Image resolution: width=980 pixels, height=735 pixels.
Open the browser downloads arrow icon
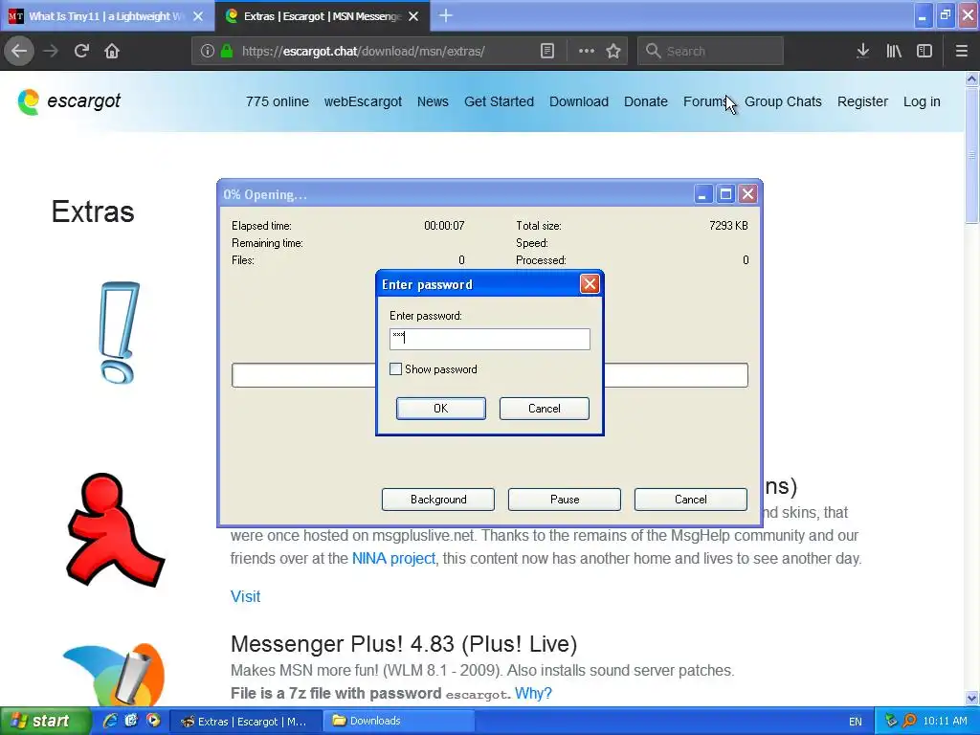pyautogui.click(x=862, y=51)
